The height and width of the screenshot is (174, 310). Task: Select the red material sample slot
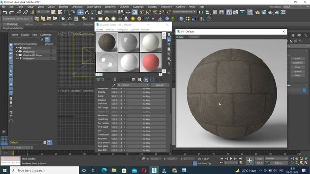coord(151,62)
